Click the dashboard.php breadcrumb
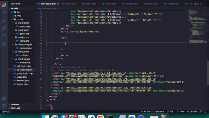 click(48, 9)
